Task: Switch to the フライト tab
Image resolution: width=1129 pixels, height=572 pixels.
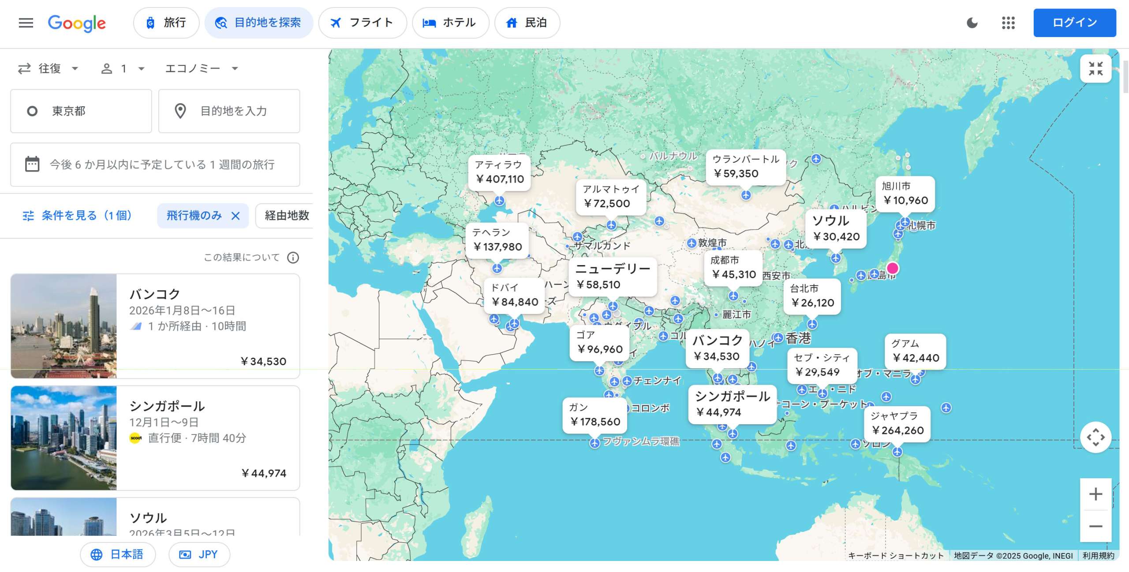Action: click(x=362, y=23)
